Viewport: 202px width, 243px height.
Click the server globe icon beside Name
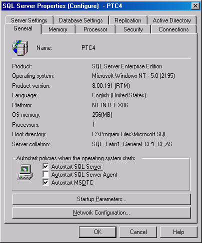[x=20, y=48]
